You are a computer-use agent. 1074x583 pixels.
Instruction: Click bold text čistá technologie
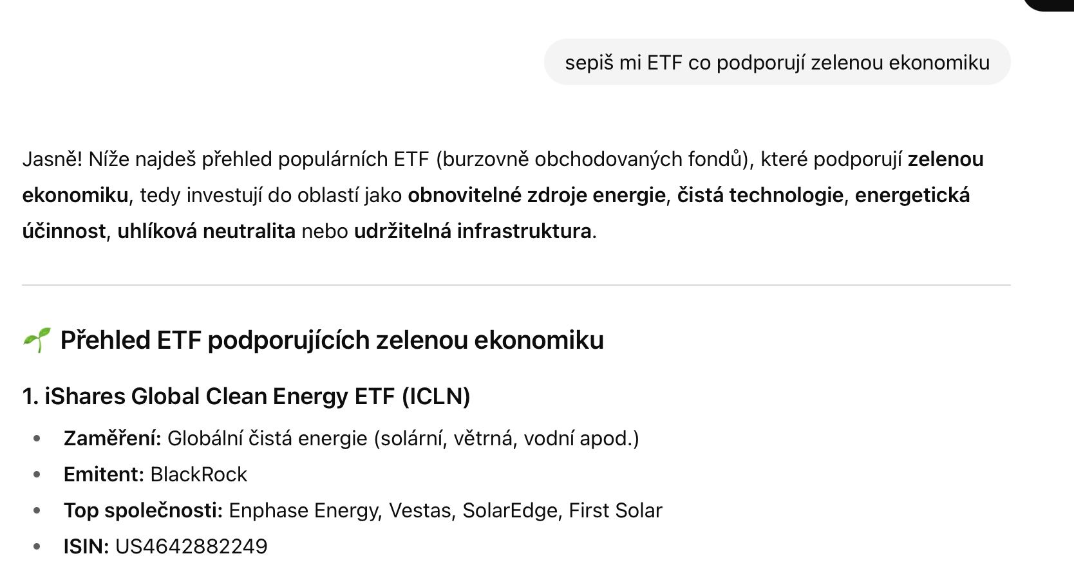tap(760, 195)
